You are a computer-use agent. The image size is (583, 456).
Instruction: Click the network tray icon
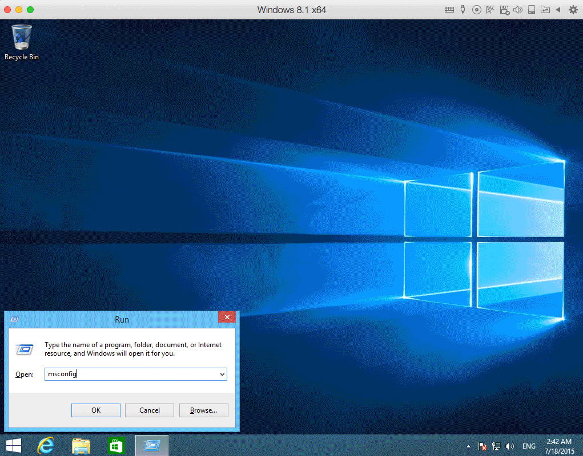tap(496, 446)
